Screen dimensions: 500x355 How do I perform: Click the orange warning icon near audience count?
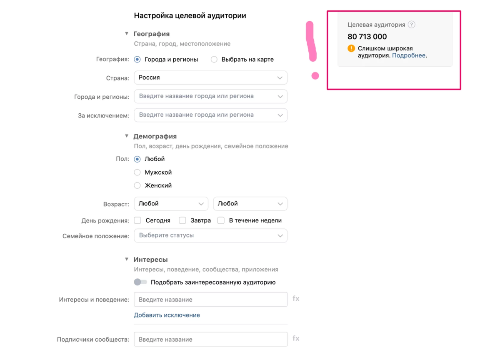click(351, 48)
